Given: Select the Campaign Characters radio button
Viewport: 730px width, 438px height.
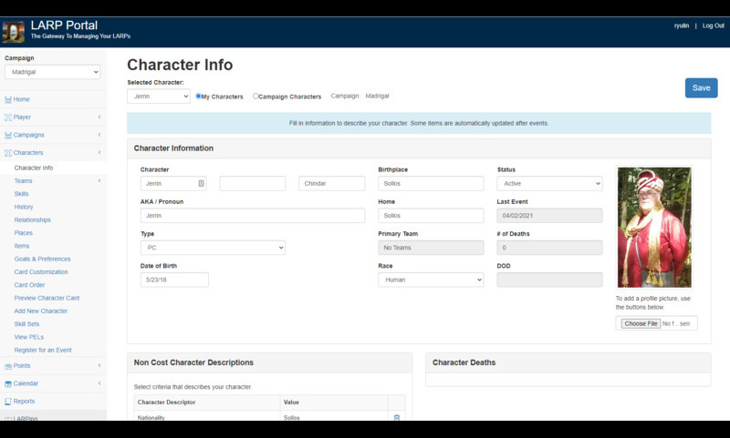Looking at the screenshot, I should click(256, 96).
